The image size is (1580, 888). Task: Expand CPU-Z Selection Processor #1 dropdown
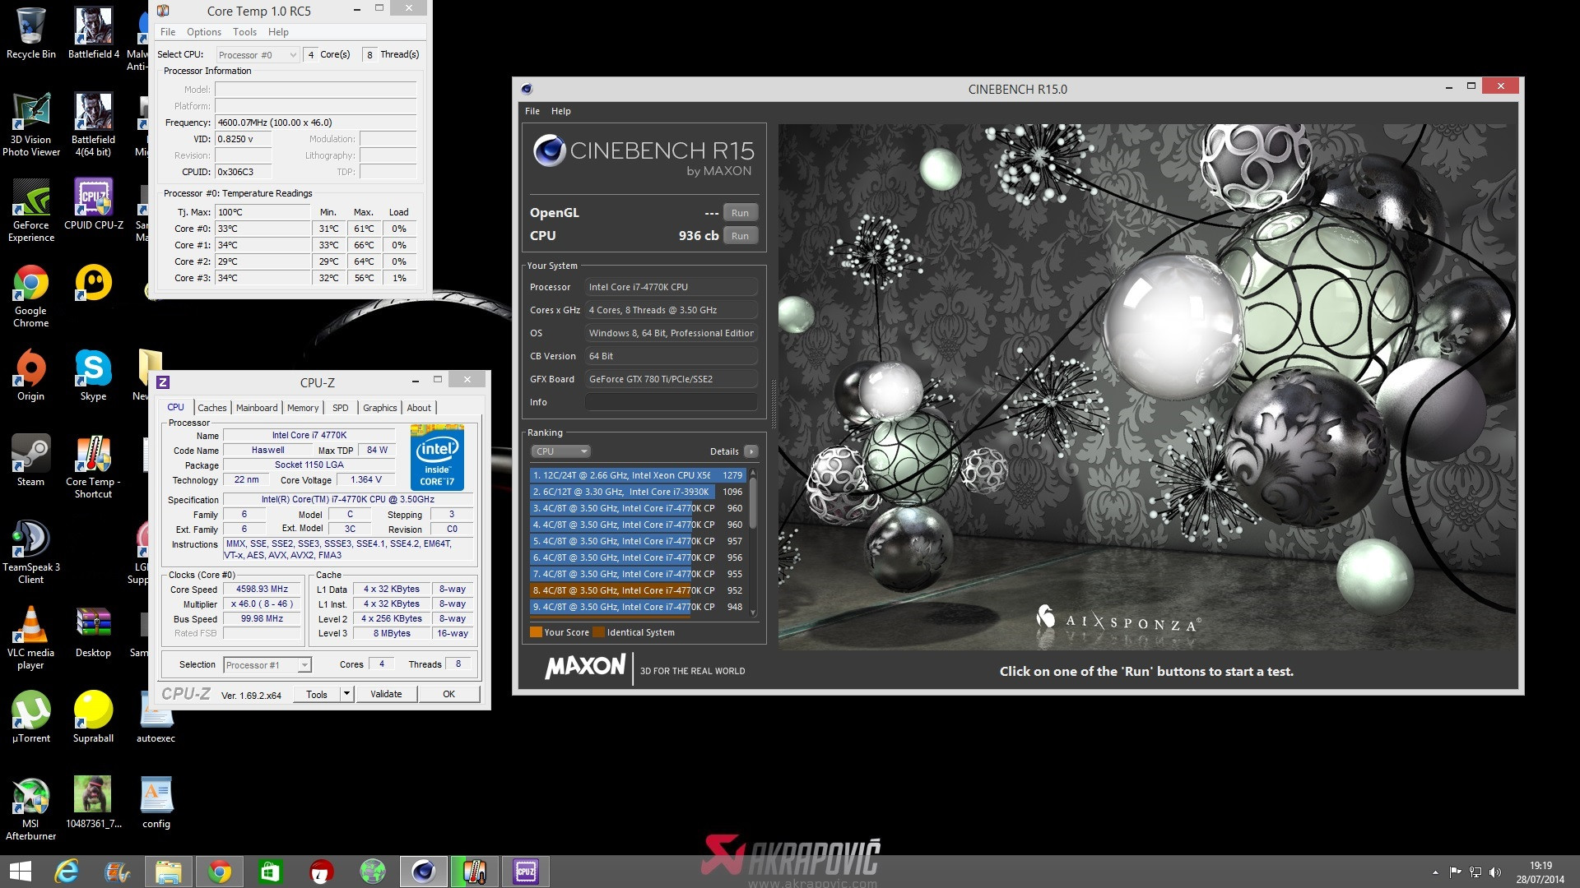point(267,665)
